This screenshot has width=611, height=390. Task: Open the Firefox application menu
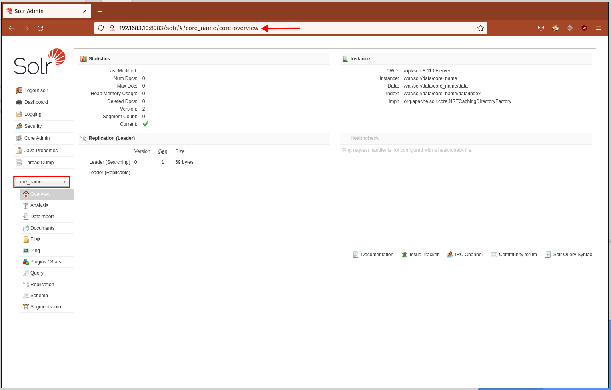599,28
